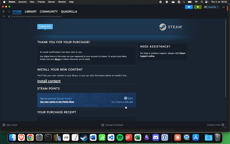Image resolution: width=230 pixels, height=144 pixels.
Task: Click the Wi-Fi status icon
Action: pyautogui.click(x=196, y=2)
